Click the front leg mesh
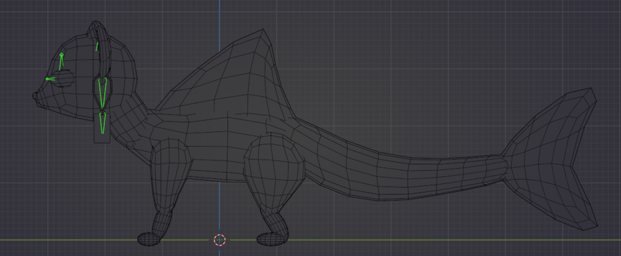The width and height of the screenshot is (621, 256). pyautogui.click(x=169, y=178)
